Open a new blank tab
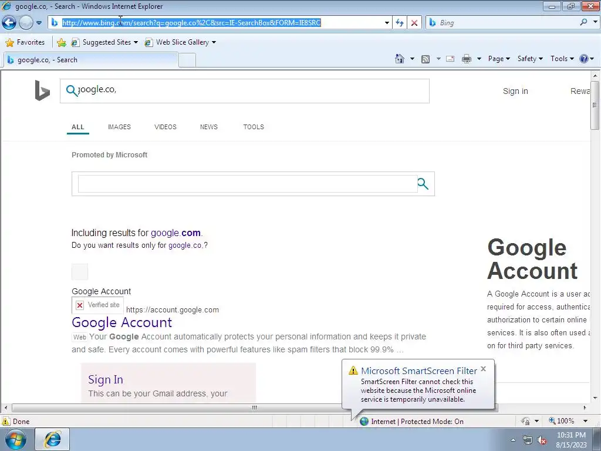Viewport: 601px width, 451px height. point(187,60)
